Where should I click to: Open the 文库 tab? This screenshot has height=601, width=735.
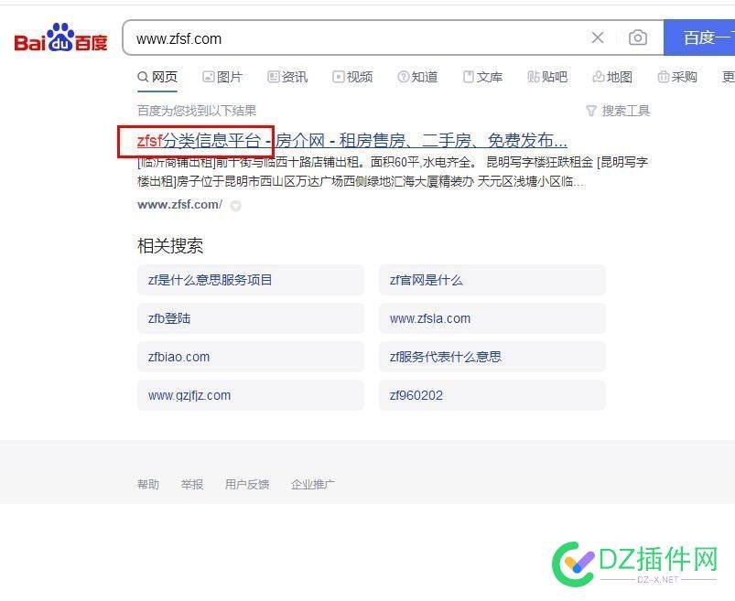coord(482,76)
